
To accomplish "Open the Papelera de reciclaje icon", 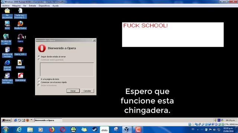I will (7, 52).
